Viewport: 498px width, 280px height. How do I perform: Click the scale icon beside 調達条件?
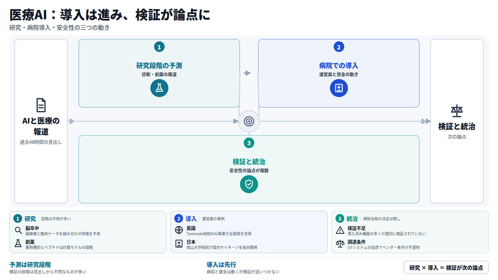pyautogui.click(x=340, y=244)
